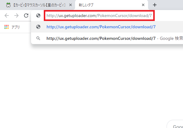Viewport: 183px width, 128px height.
Task: Switch to the カービィ マウスカーソル tab
Action: [x=37, y=5]
